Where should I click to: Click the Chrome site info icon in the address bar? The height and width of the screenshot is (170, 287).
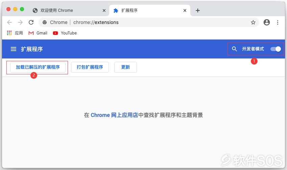click(x=45, y=22)
